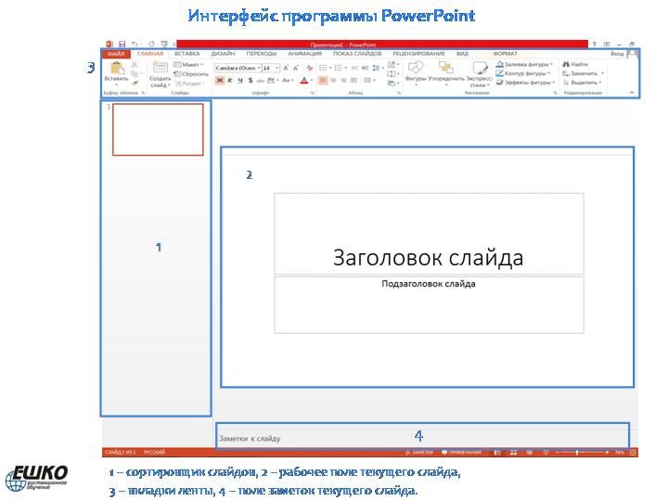Switch to Reading view icon in status bar
The height and width of the screenshot is (501, 668).
click(530, 453)
